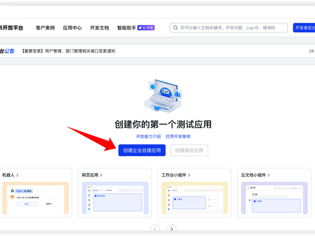Go to next carousel page arrow
The width and height of the screenshot is (315, 236).
tap(172, 229)
